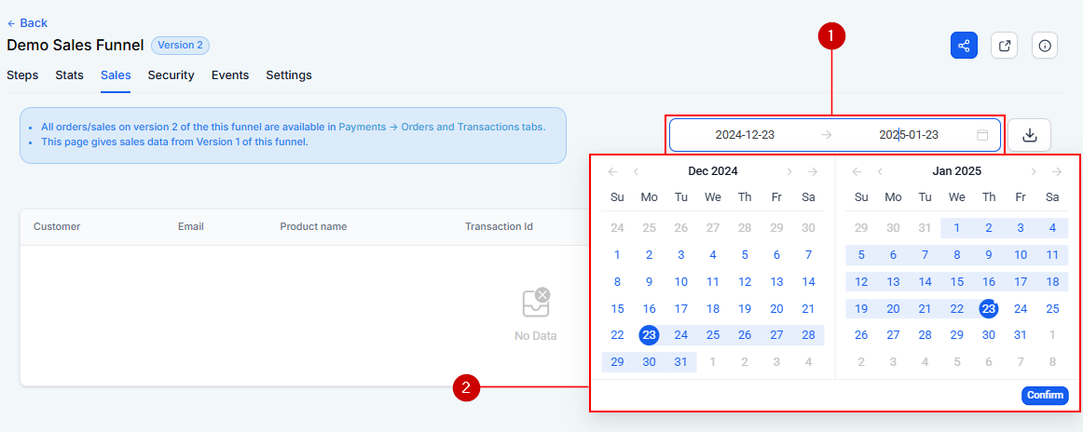The height and width of the screenshot is (432, 1083).
Task: Select the Sales tab
Action: [x=116, y=75]
